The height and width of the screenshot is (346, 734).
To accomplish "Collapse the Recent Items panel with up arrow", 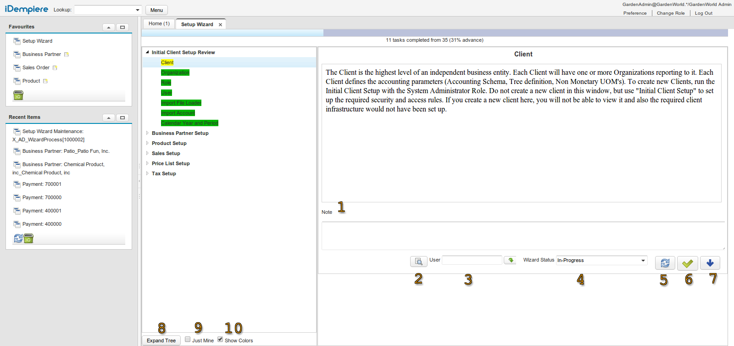I will click(x=109, y=117).
